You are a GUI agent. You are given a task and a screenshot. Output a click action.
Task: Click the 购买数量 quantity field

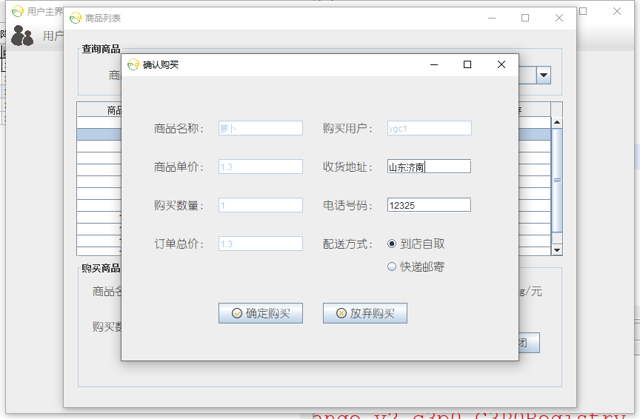tap(261, 205)
